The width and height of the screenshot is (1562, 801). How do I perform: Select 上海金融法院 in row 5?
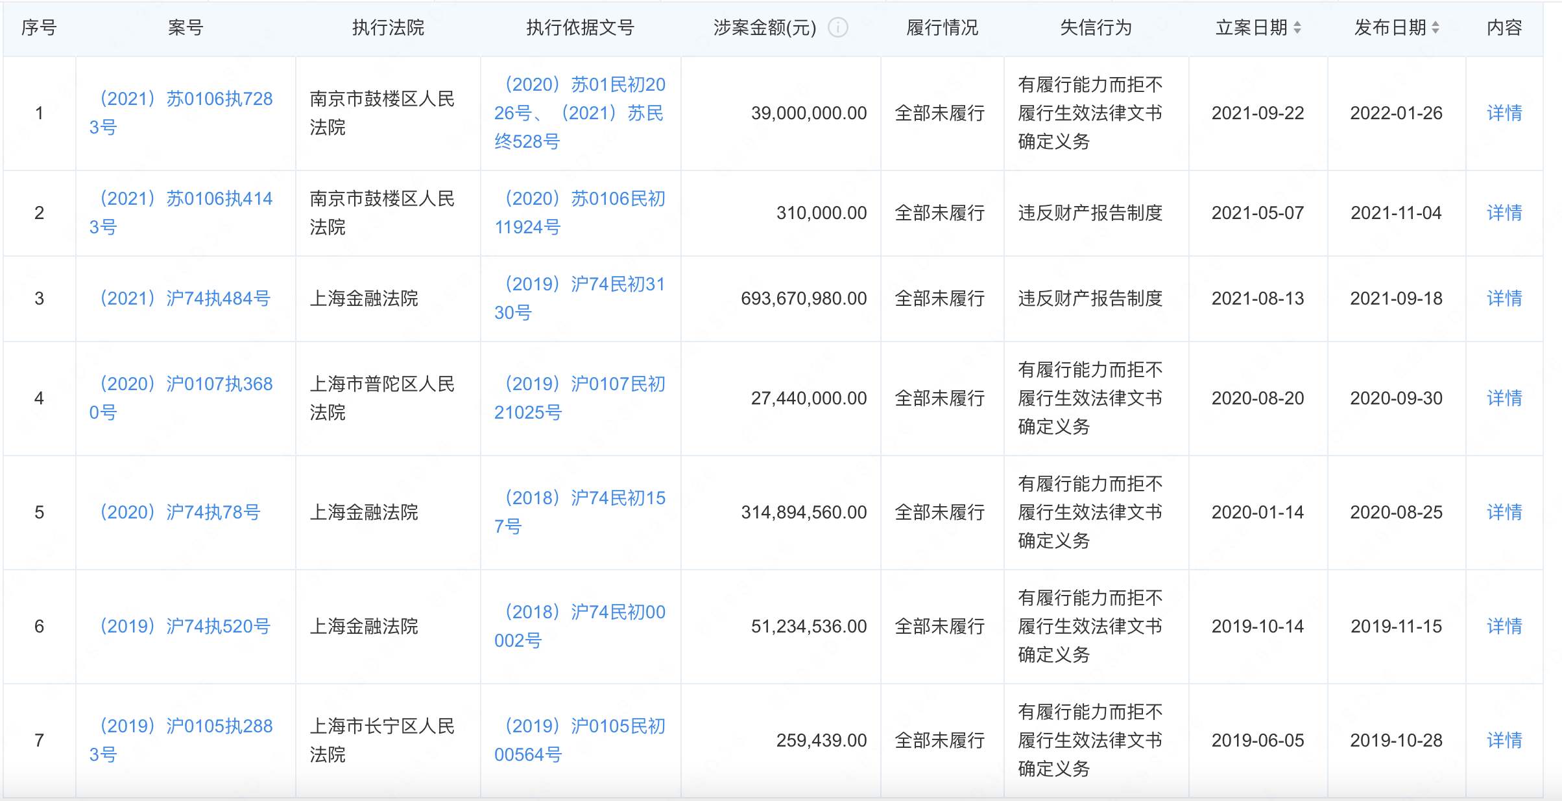click(x=364, y=512)
